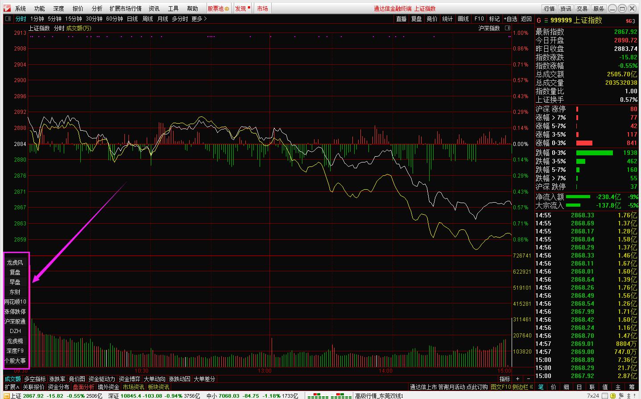
Task: Expand the 更多 period options
Action: click(199, 19)
